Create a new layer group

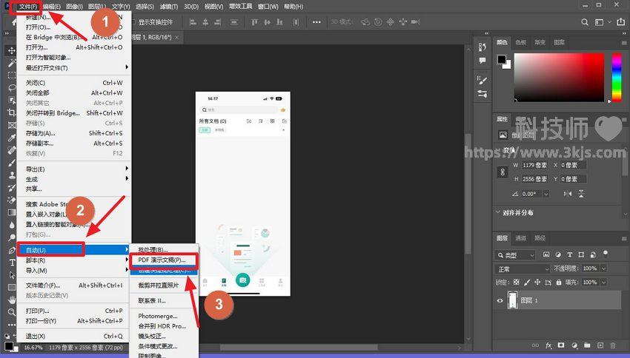click(588, 345)
